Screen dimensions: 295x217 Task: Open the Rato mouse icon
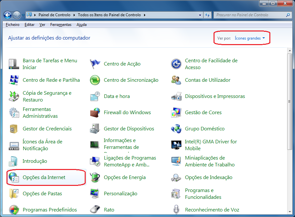[x=95, y=210]
